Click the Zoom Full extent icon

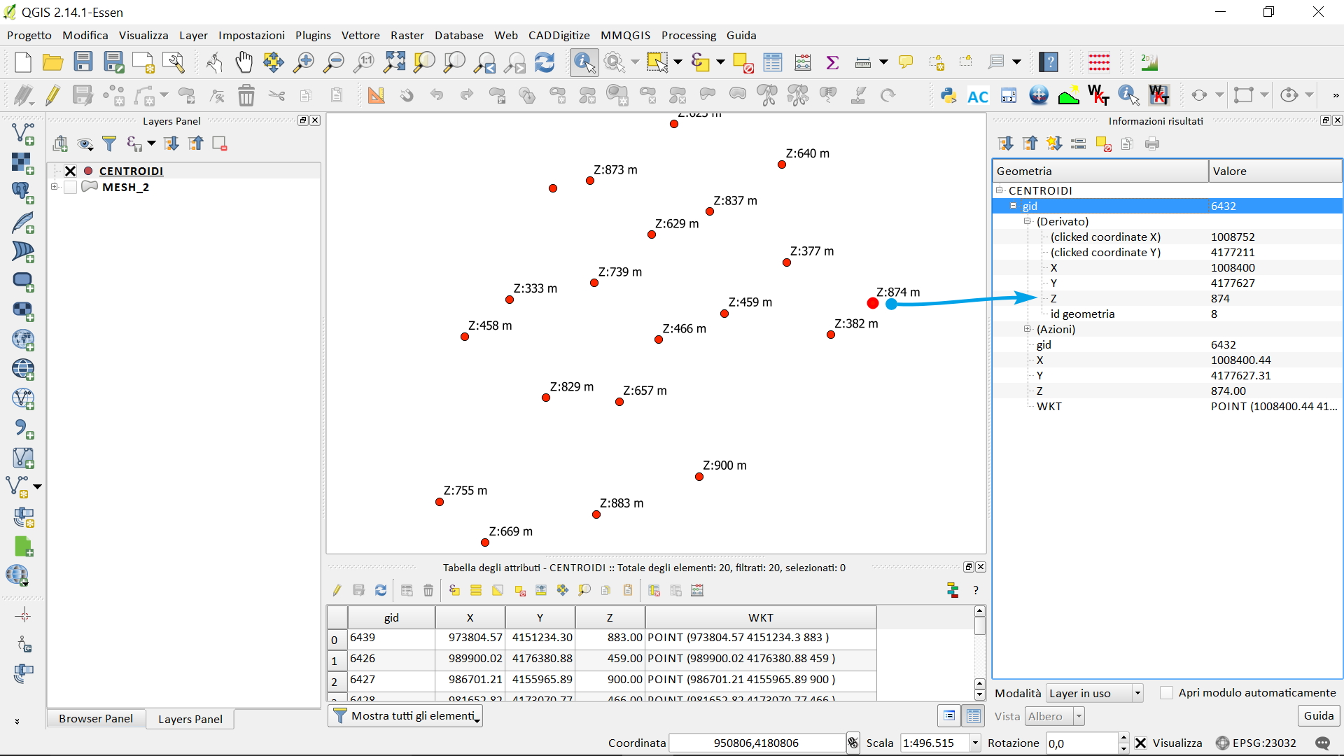(394, 62)
